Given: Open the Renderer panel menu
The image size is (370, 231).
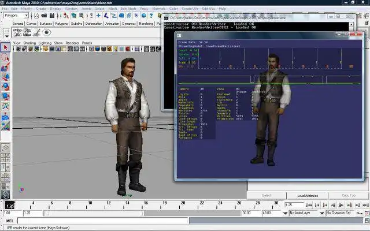Looking at the screenshot, I should [x=72, y=43].
